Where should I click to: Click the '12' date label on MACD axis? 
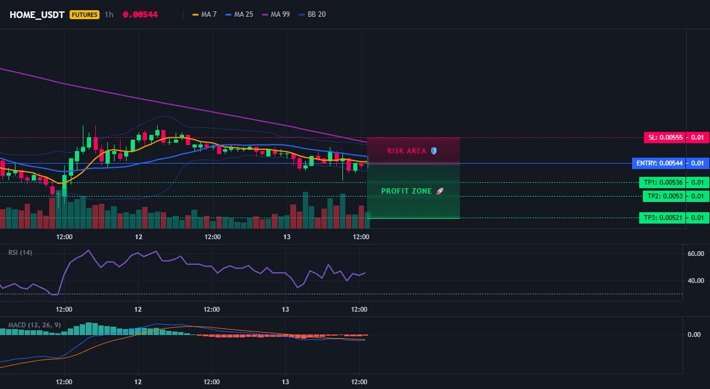(138, 382)
